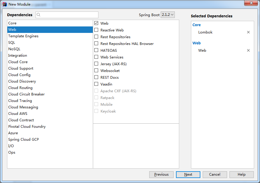Select Spring Cloud GCP category

tap(50, 140)
